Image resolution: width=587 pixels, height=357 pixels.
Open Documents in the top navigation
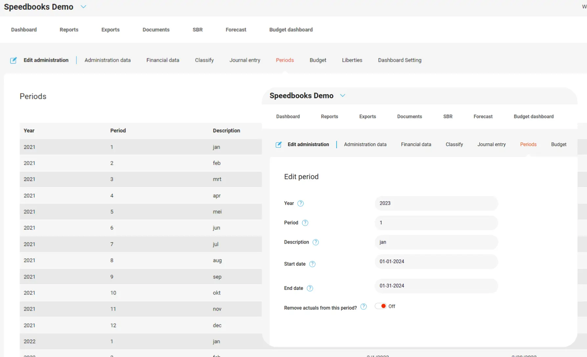156,30
